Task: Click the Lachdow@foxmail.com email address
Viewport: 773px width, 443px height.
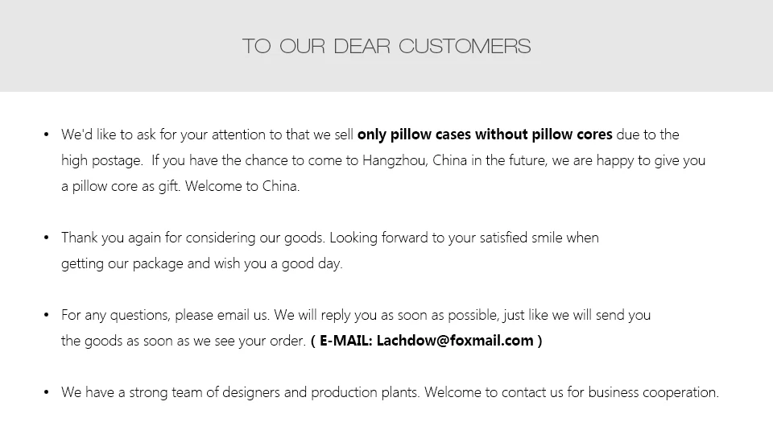Action: (455, 341)
